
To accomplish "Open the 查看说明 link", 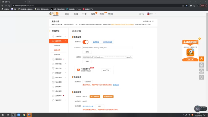I will coord(116,85).
